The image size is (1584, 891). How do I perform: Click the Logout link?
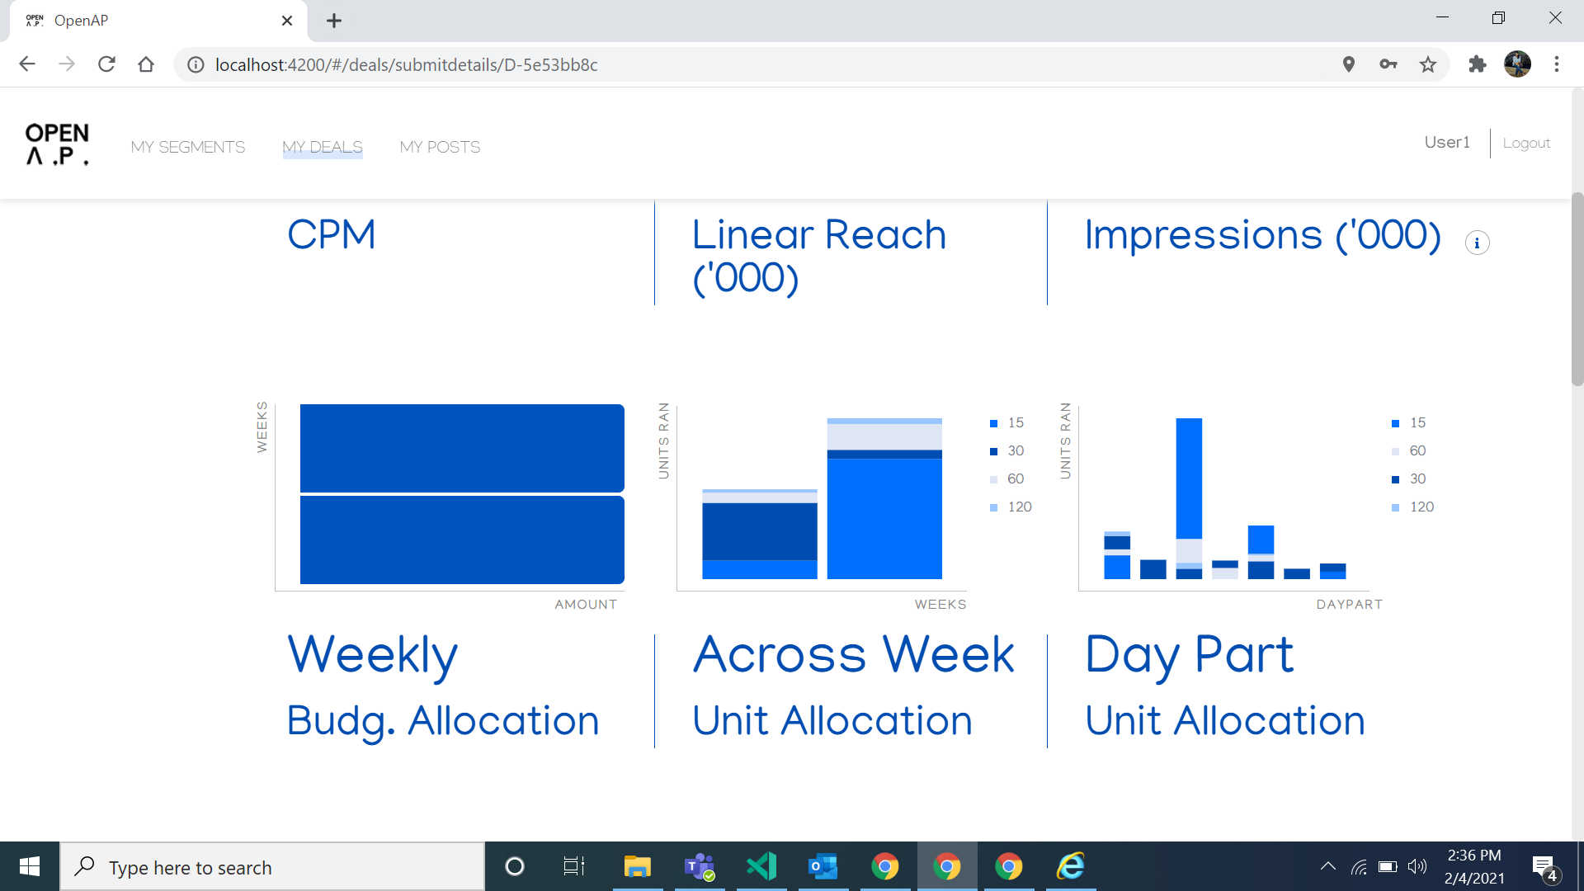point(1526,143)
